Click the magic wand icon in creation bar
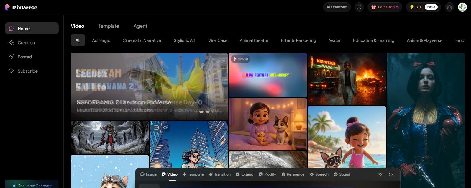The height and width of the screenshot is (188, 471). (380, 174)
